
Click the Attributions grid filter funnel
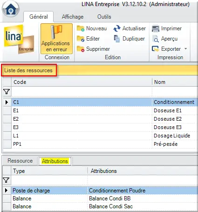6,180
